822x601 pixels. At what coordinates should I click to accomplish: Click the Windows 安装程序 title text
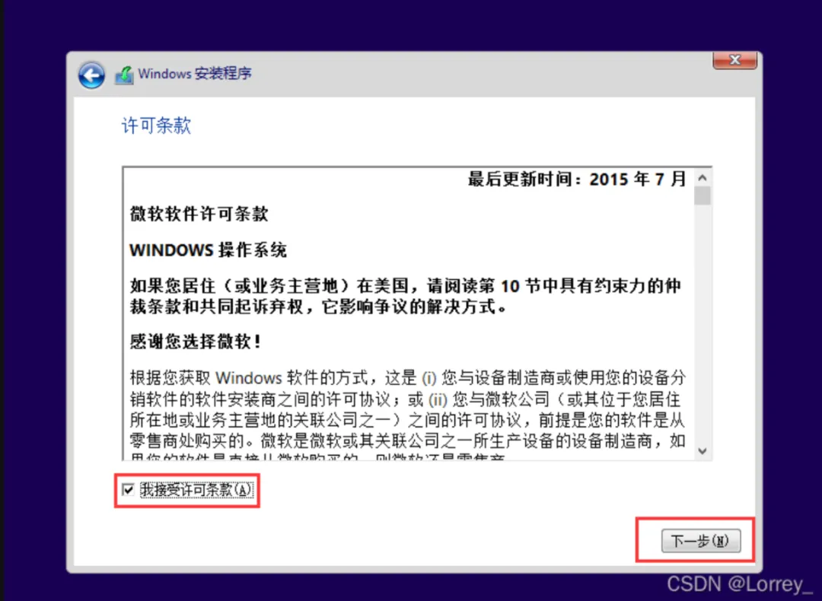tap(195, 73)
